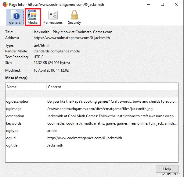Select the og:url meta row
Screen dimensions: 184x177
tap(92, 138)
